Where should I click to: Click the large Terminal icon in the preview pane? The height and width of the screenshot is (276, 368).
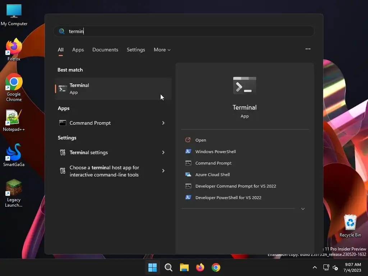(x=244, y=86)
